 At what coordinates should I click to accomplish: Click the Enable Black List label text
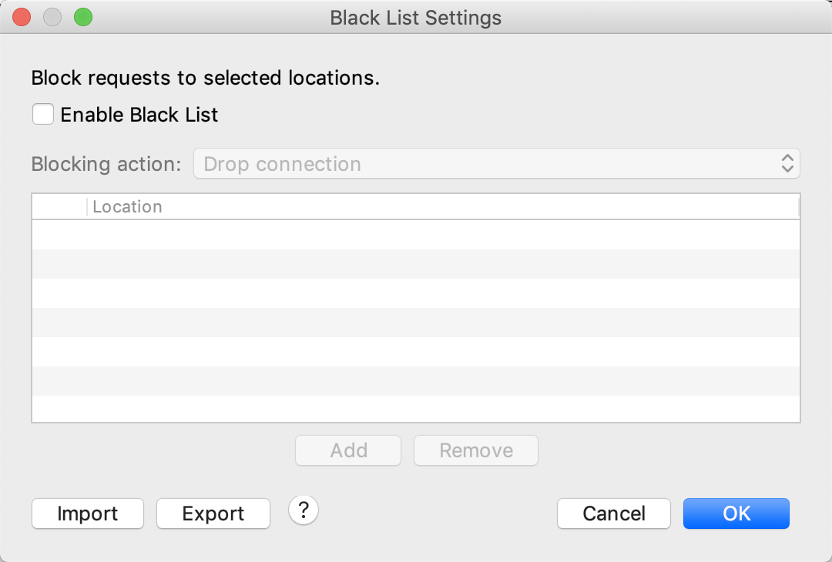(139, 115)
